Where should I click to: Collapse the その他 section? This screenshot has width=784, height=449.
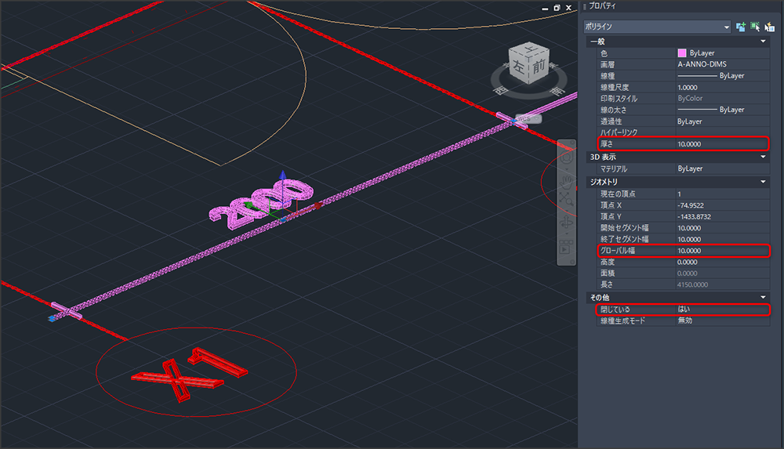pyautogui.click(x=763, y=298)
